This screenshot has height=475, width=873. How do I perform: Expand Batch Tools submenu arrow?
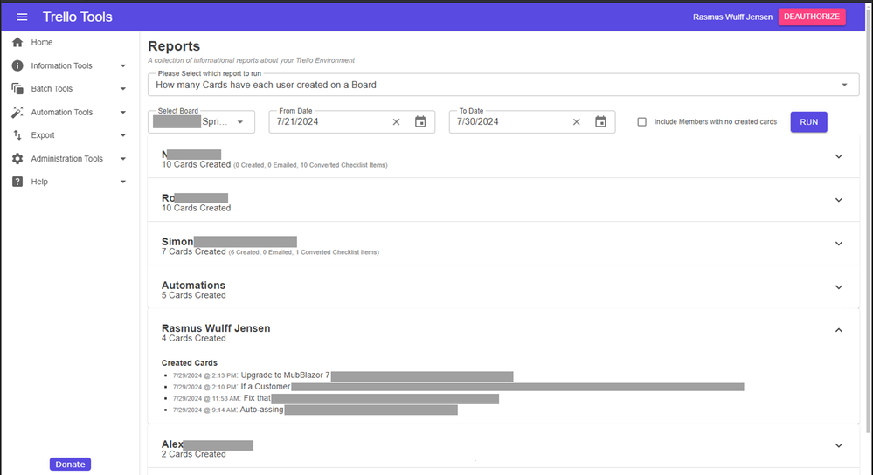(123, 89)
